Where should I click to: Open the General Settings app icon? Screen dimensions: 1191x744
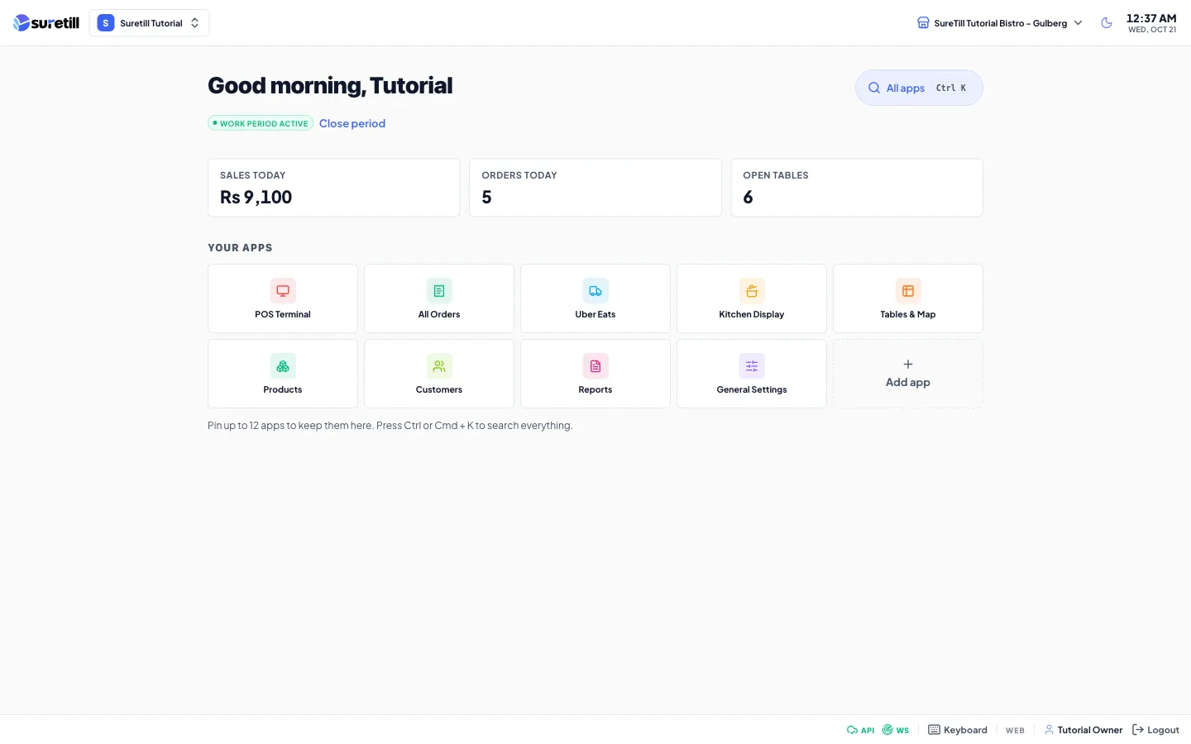click(752, 366)
